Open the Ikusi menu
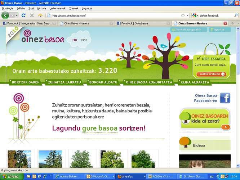240x180 pixels. pos(31,8)
